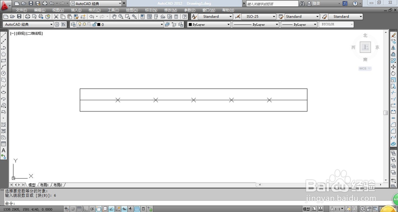398x212 pixels.
Task: Select the Polygon draw tool
Action: 4,54
